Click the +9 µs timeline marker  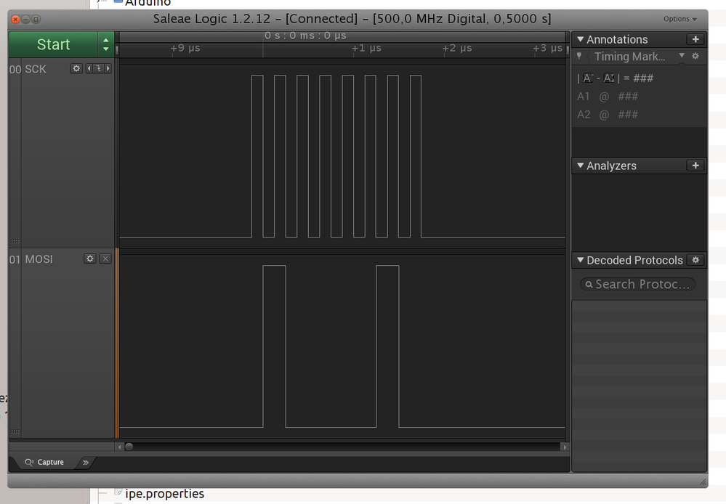click(185, 48)
